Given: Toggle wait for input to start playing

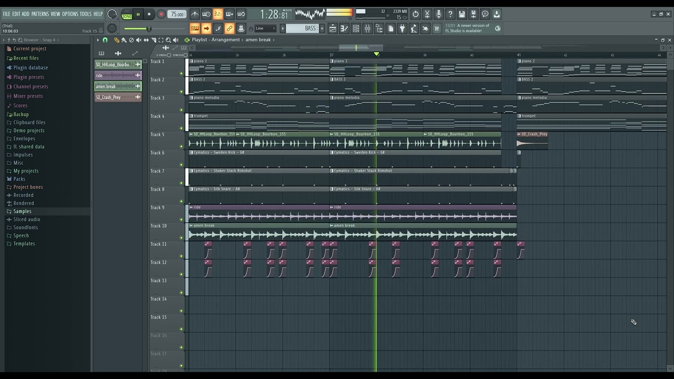Looking at the screenshot, I should (x=206, y=14).
